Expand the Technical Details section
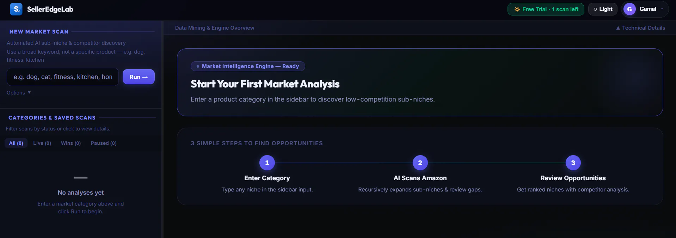Screen dimensions: 676x238 point(640,28)
